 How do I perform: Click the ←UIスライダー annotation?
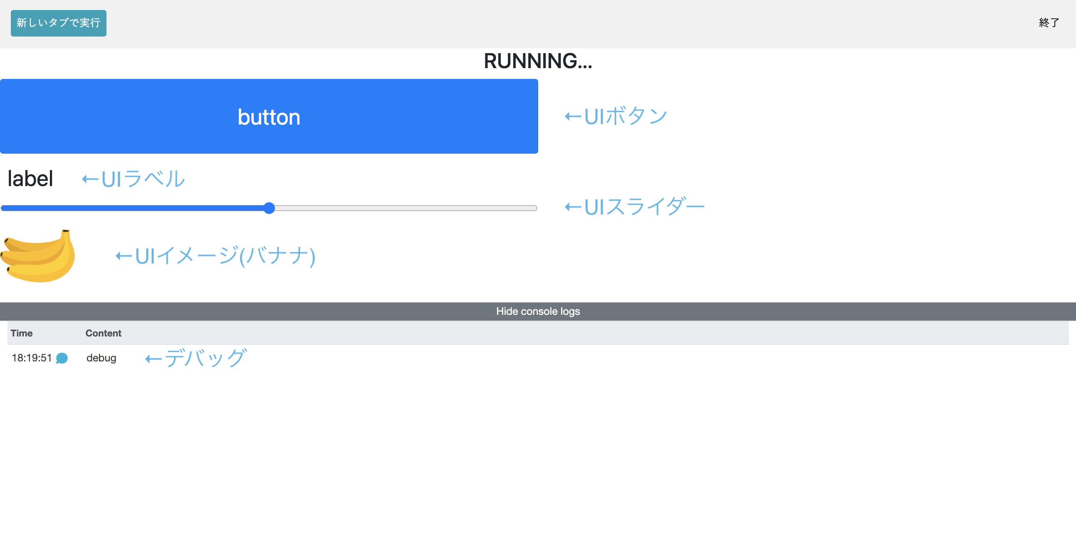point(634,205)
